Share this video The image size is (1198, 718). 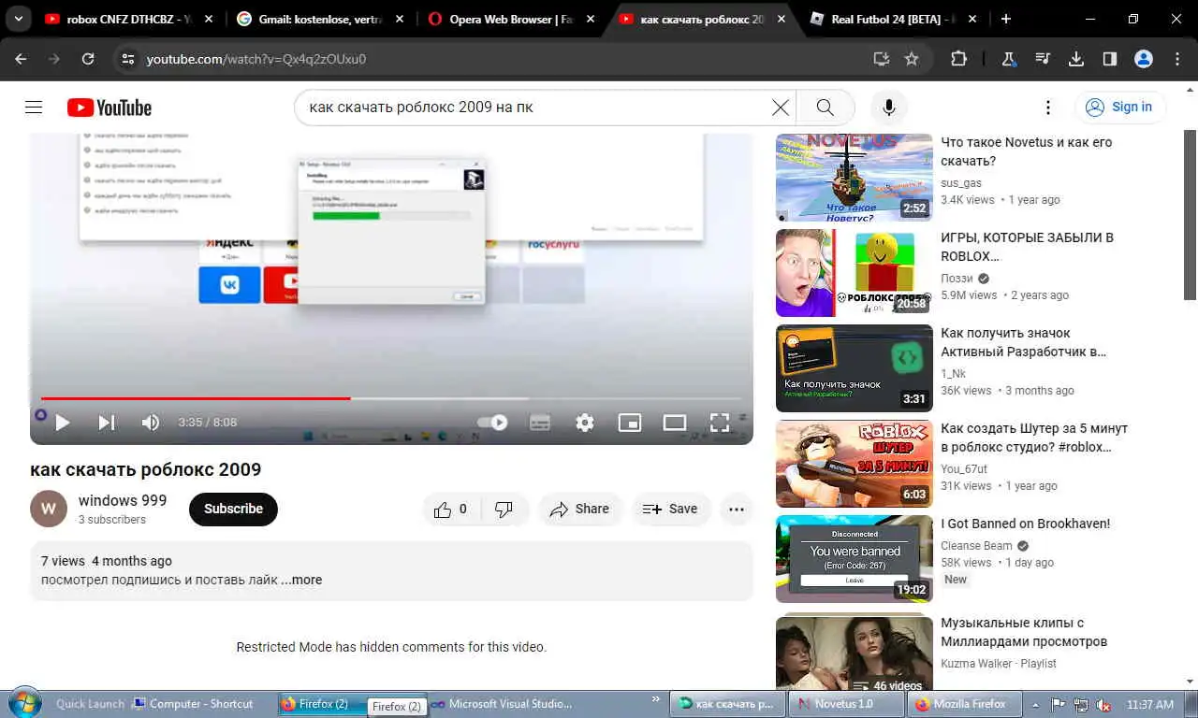579,510
